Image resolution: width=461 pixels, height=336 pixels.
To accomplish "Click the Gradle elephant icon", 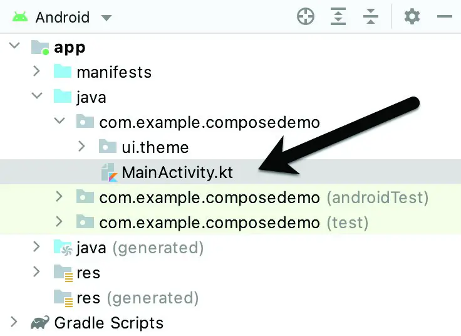I will pos(40,323).
